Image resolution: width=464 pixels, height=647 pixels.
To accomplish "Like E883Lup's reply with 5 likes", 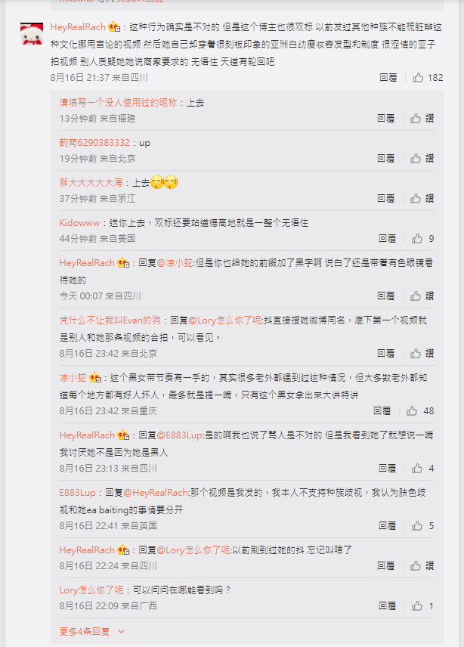I will 422,526.
